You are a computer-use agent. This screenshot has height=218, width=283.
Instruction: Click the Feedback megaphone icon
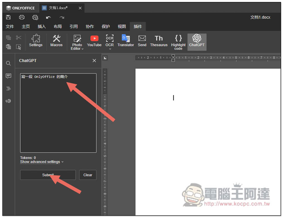(8, 101)
